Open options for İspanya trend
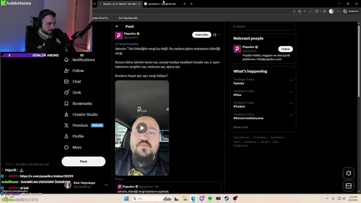 [291, 80]
